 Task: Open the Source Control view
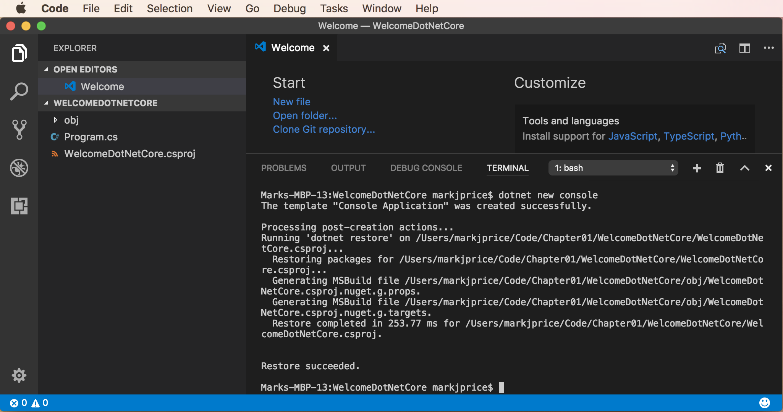point(19,130)
